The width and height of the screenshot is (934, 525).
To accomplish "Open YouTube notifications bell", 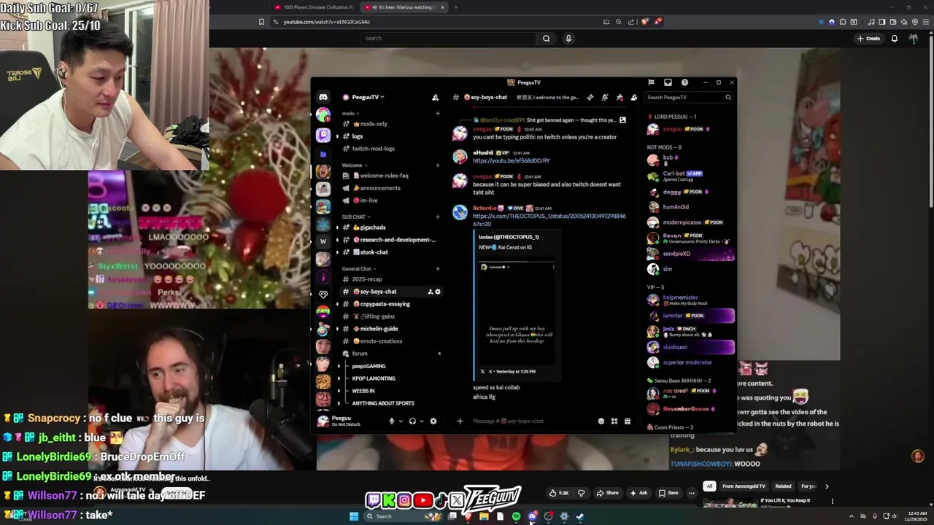I will 894,38.
